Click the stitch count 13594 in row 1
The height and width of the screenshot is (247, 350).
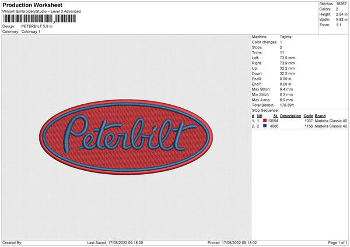pyautogui.click(x=273, y=121)
